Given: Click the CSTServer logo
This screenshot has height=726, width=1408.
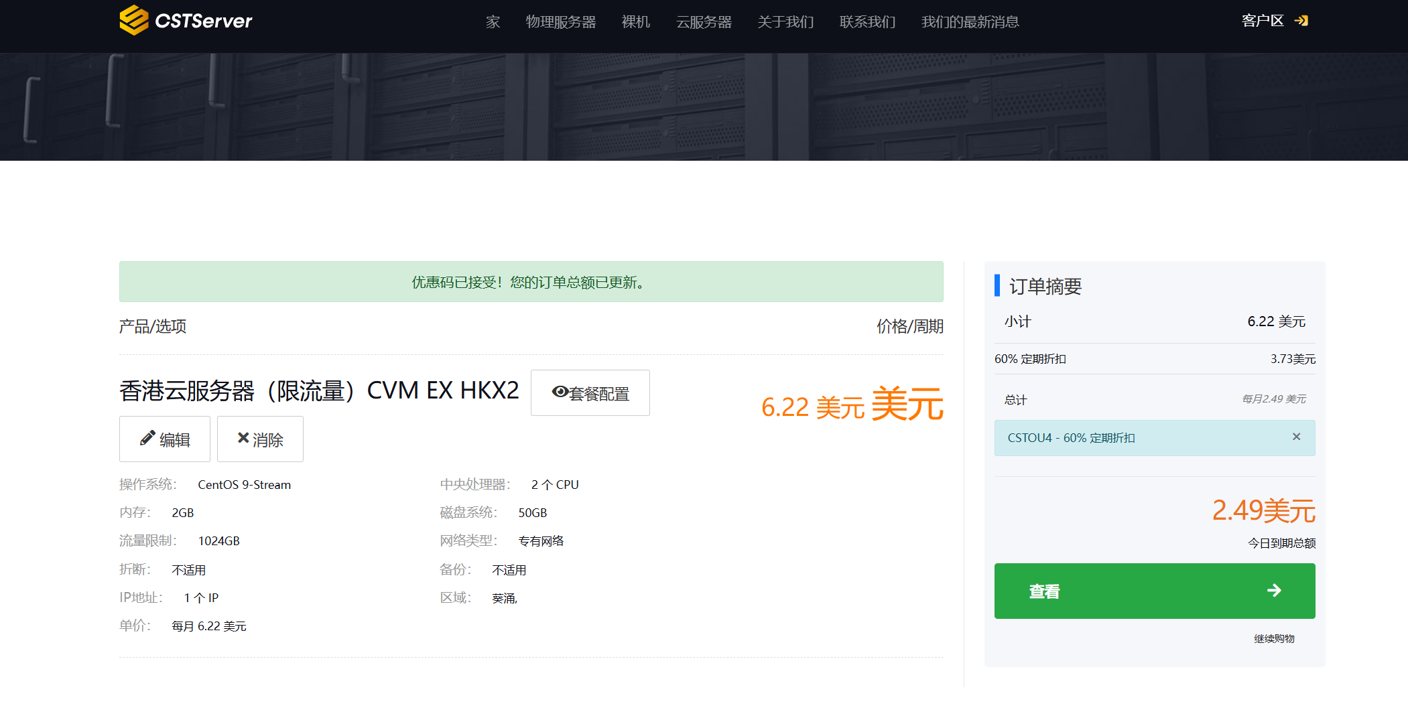Looking at the screenshot, I should tap(186, 21).
